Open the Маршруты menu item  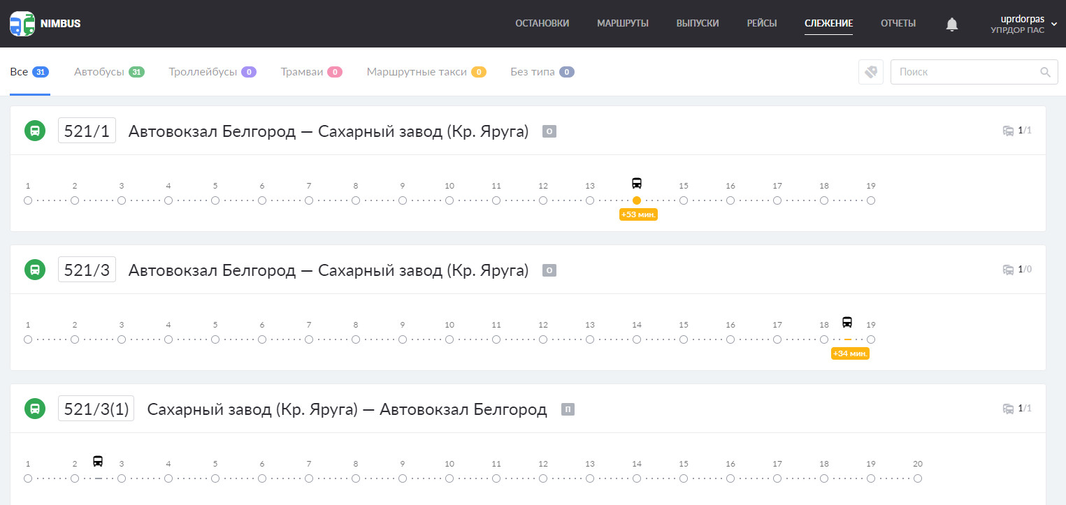(623, 23)
